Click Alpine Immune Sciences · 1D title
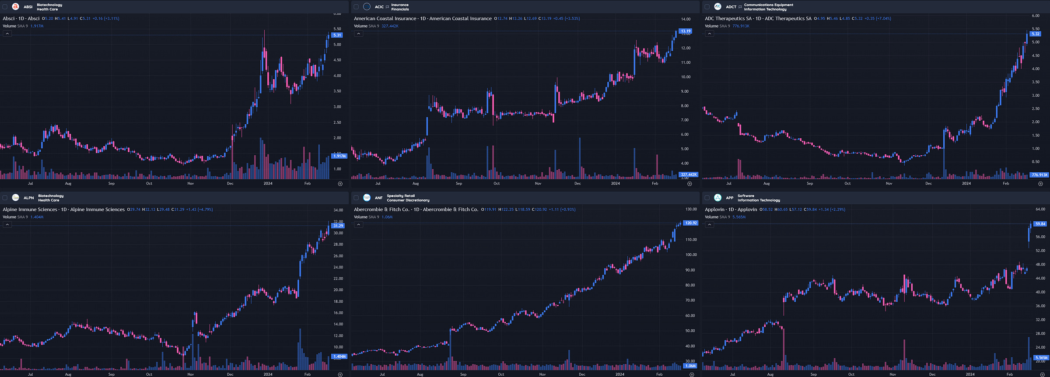 pyautogui.click(x=63, y=209)
